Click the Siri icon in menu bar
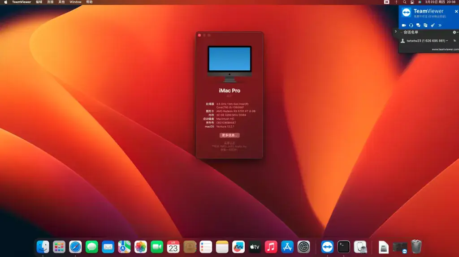This screenshot has width=459, height=257. pyautogui.click(x=420, y=2)
